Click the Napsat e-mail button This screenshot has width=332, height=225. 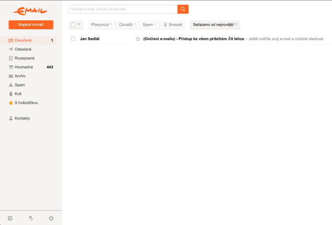[31, 25]
